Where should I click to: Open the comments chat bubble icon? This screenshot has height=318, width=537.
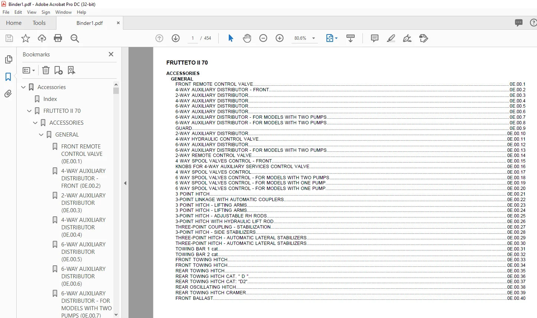click(519, 23)
